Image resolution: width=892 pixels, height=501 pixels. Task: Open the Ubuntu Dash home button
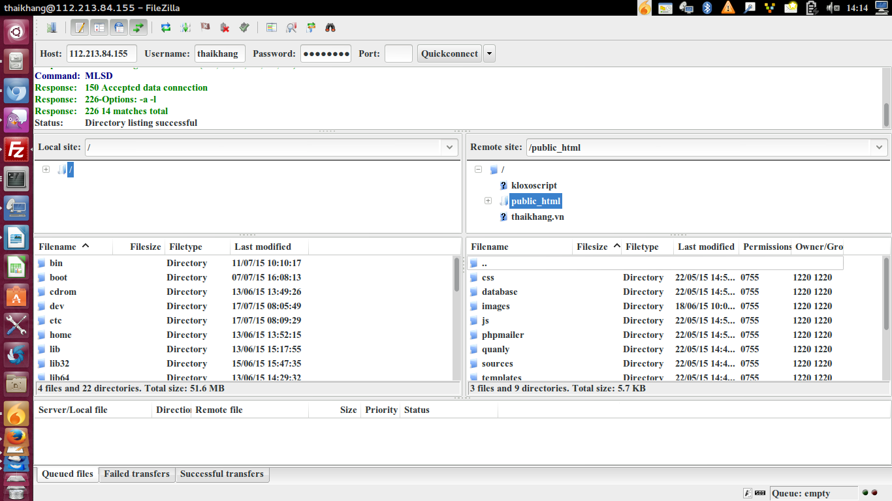(x=16, y=31)
